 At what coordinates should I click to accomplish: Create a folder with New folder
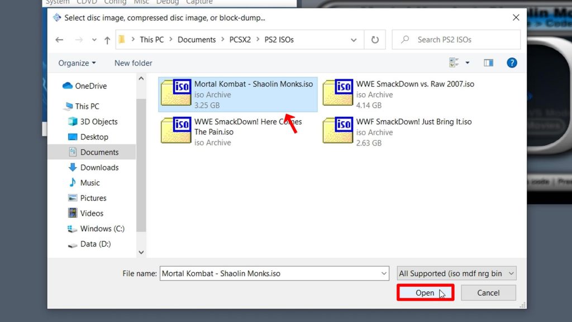pos(133,63)
